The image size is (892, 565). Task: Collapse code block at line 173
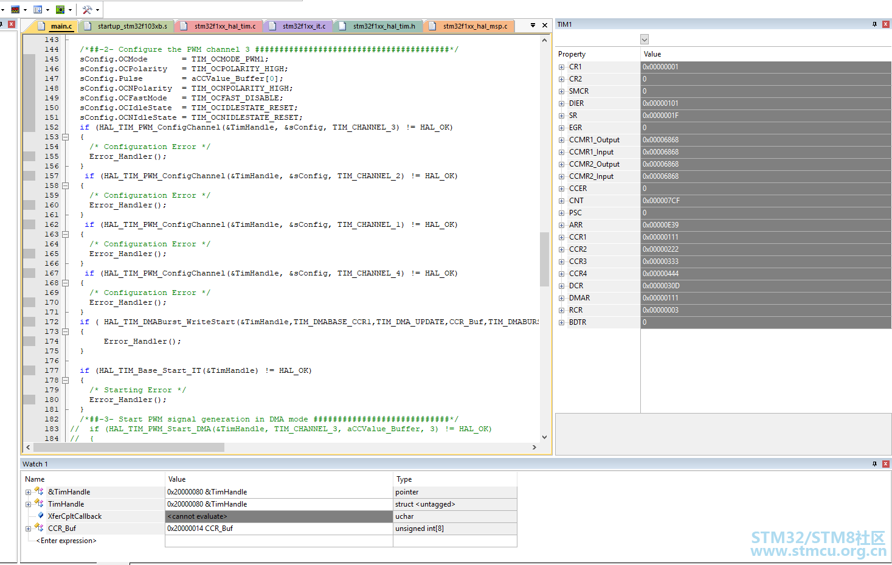[x=66, y=331]
